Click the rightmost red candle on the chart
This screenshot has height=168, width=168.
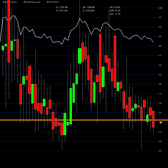tap(153, 119)
